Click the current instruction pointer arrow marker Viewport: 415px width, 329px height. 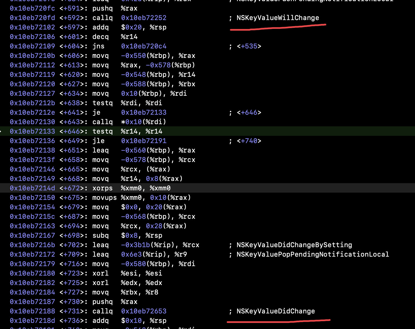[1, 131]
